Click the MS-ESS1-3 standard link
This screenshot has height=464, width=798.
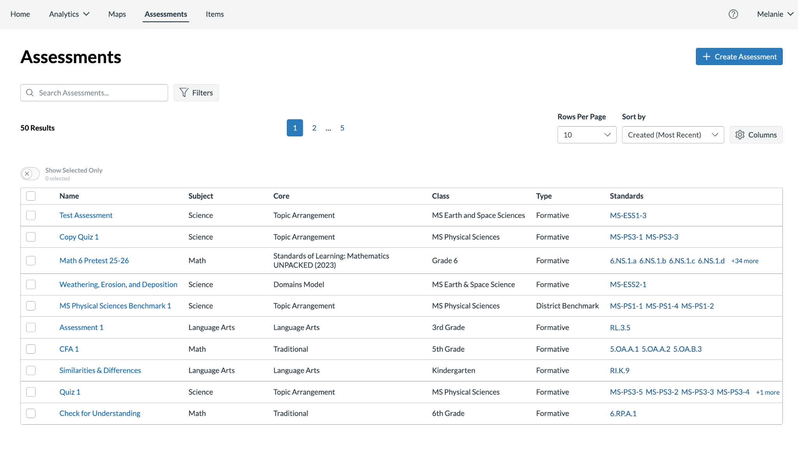(x=628, y=215)
